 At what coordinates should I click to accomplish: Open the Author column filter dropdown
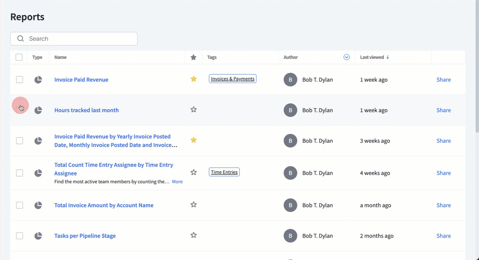click(x=347, y=57)
